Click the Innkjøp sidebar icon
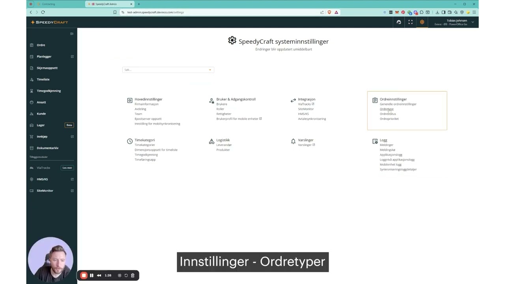 (32, 136)
